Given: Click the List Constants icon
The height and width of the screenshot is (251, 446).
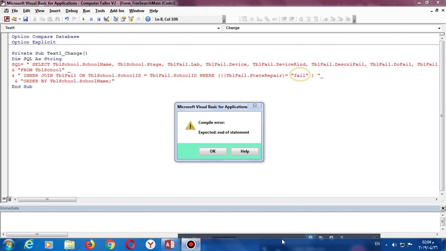Looking at the screenshot, I should pos(252,19).
